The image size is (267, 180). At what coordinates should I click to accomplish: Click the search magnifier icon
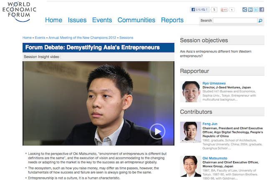click(x=260, y=20)
